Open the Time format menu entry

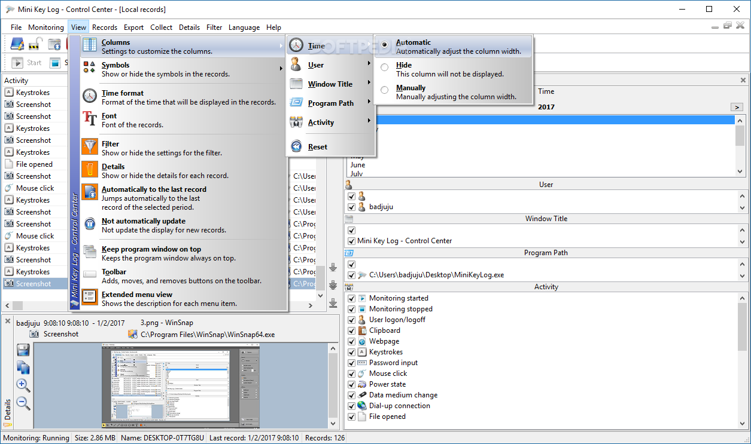point(183,97)
